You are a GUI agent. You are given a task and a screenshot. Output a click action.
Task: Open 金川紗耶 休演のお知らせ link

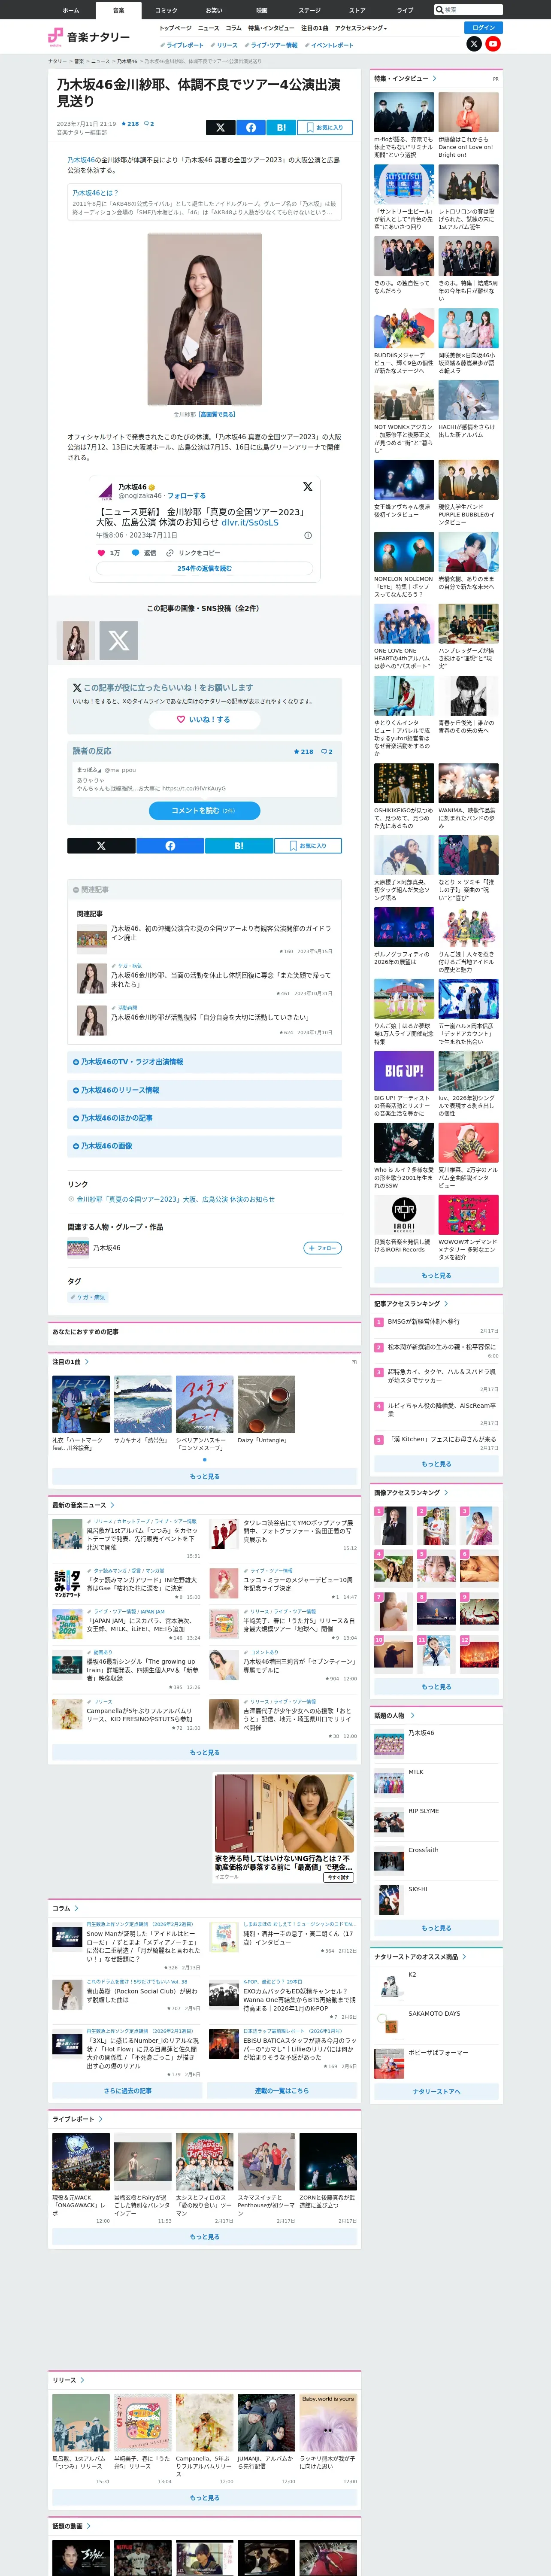175,1199
